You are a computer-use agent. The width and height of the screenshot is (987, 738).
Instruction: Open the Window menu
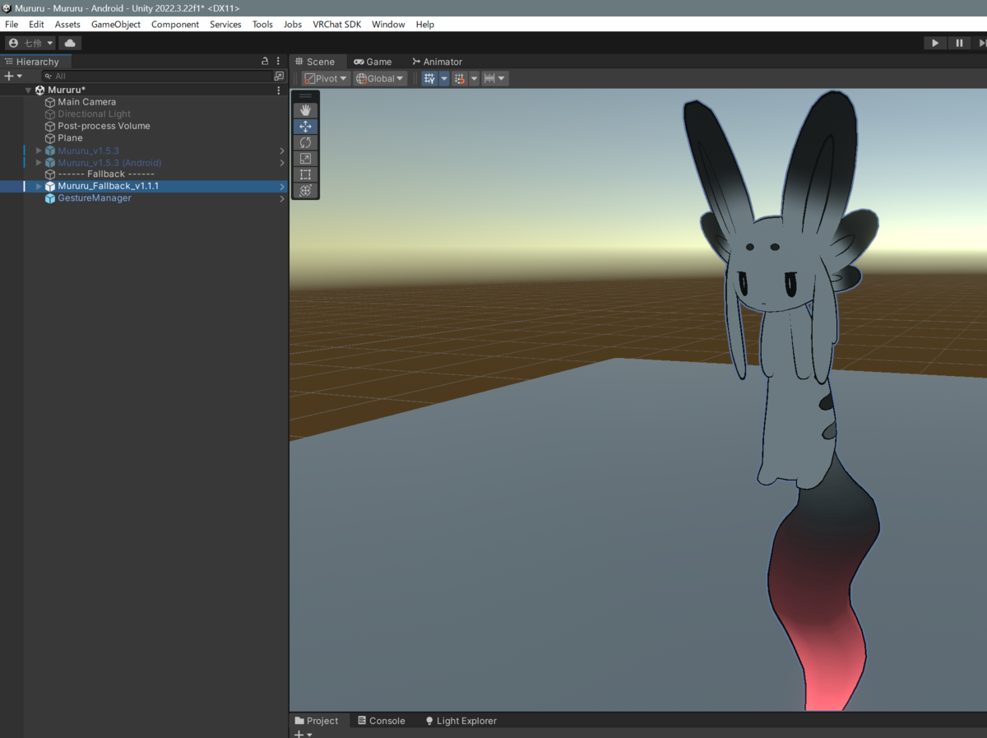[x=388, y=25]
